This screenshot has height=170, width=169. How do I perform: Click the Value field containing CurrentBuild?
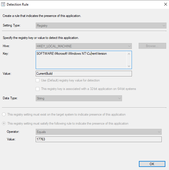tap(84, 74)
